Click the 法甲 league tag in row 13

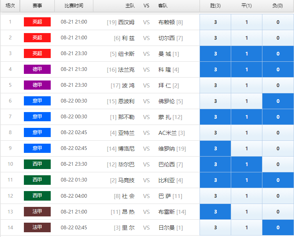37,212
